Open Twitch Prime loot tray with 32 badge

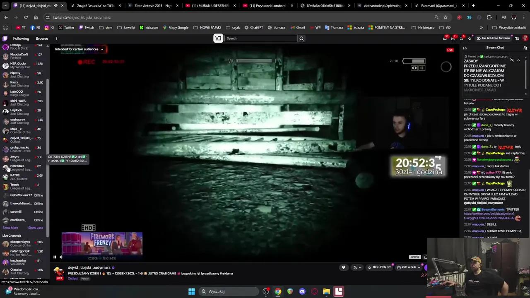[x=445, y=38]
